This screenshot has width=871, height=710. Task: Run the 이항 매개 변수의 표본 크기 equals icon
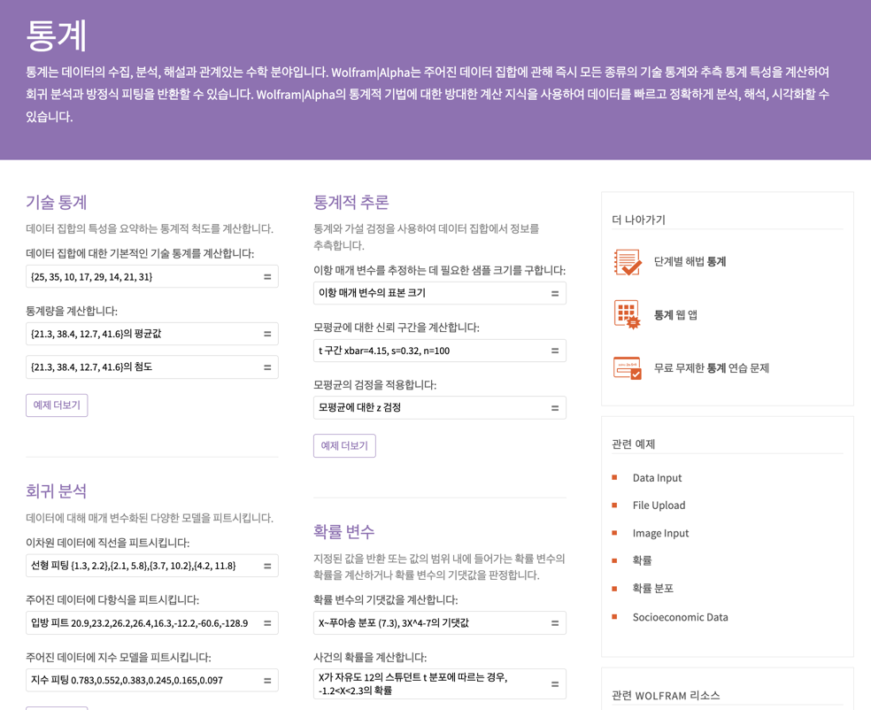tap(555, 293)
